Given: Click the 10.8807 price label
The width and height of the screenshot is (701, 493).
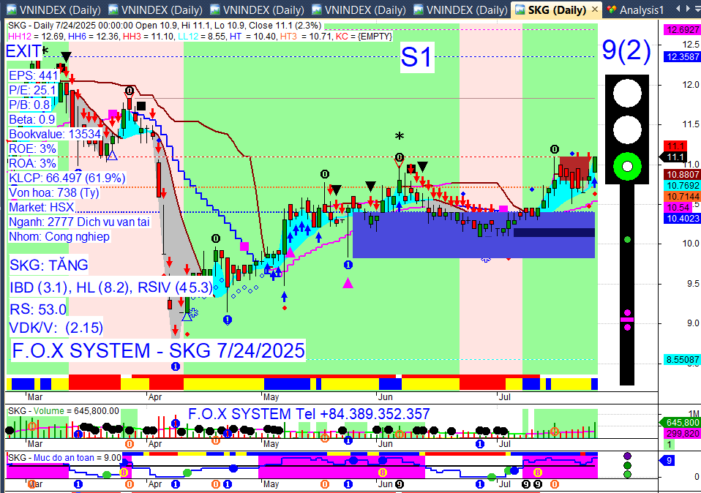Looking at the screenshot, I should [682, 175].
